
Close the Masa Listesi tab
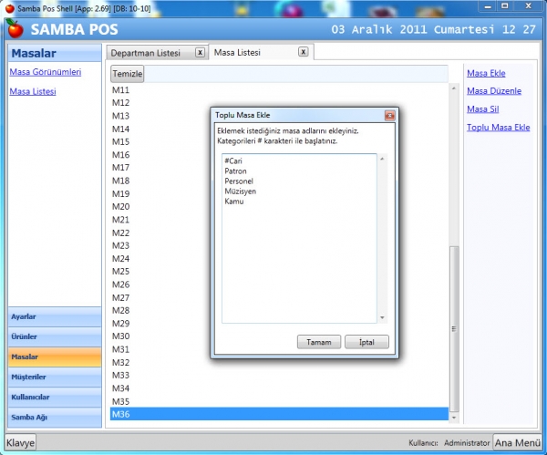coord(304,52)
